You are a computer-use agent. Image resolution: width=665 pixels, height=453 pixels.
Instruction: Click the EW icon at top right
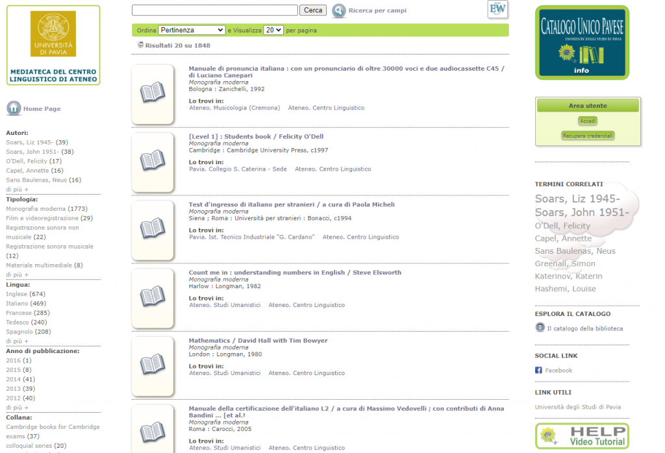tap(497, 9)
